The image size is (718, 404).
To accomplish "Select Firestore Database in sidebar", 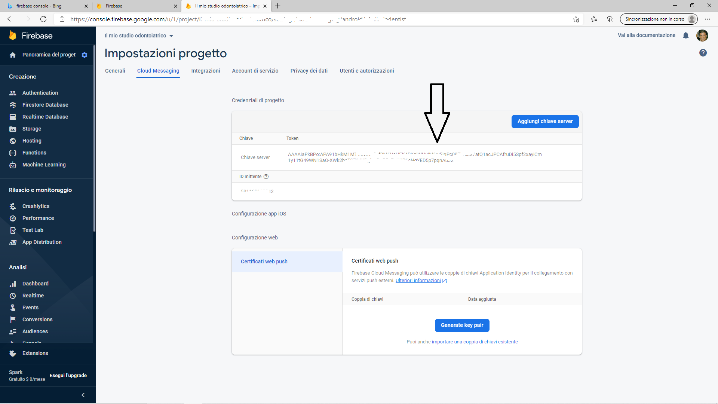I will (x=45, y=105).
